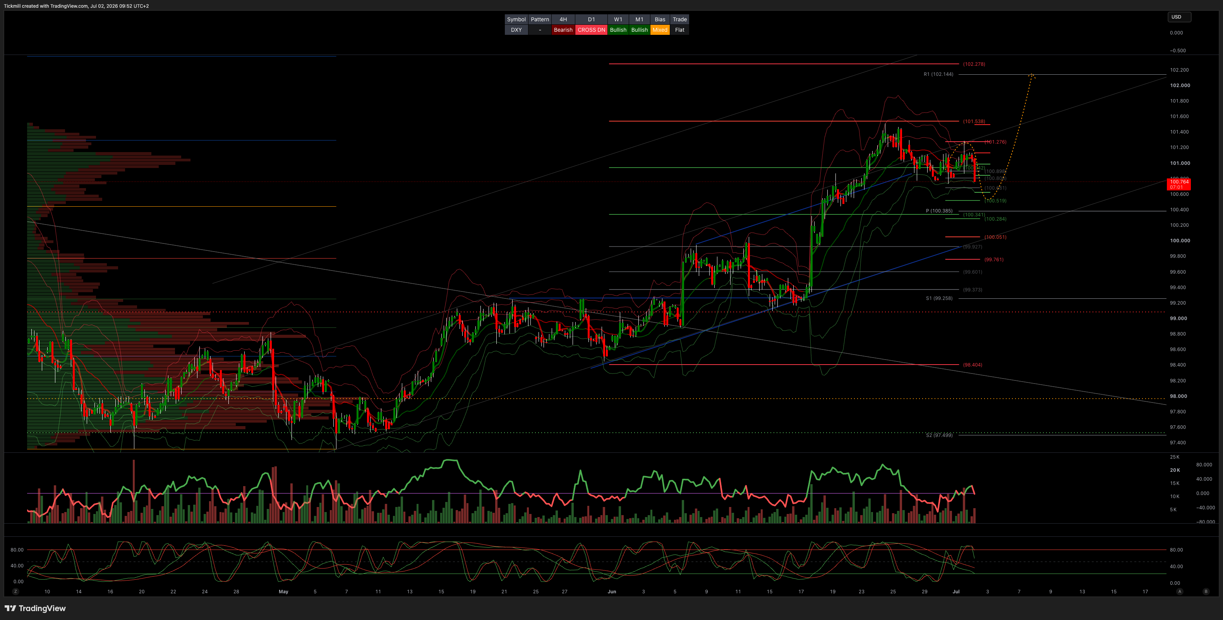Click the 100.000 price axis label
Screen dimensions: 1223x620
pyautogui.click(x=1180, y=241)
